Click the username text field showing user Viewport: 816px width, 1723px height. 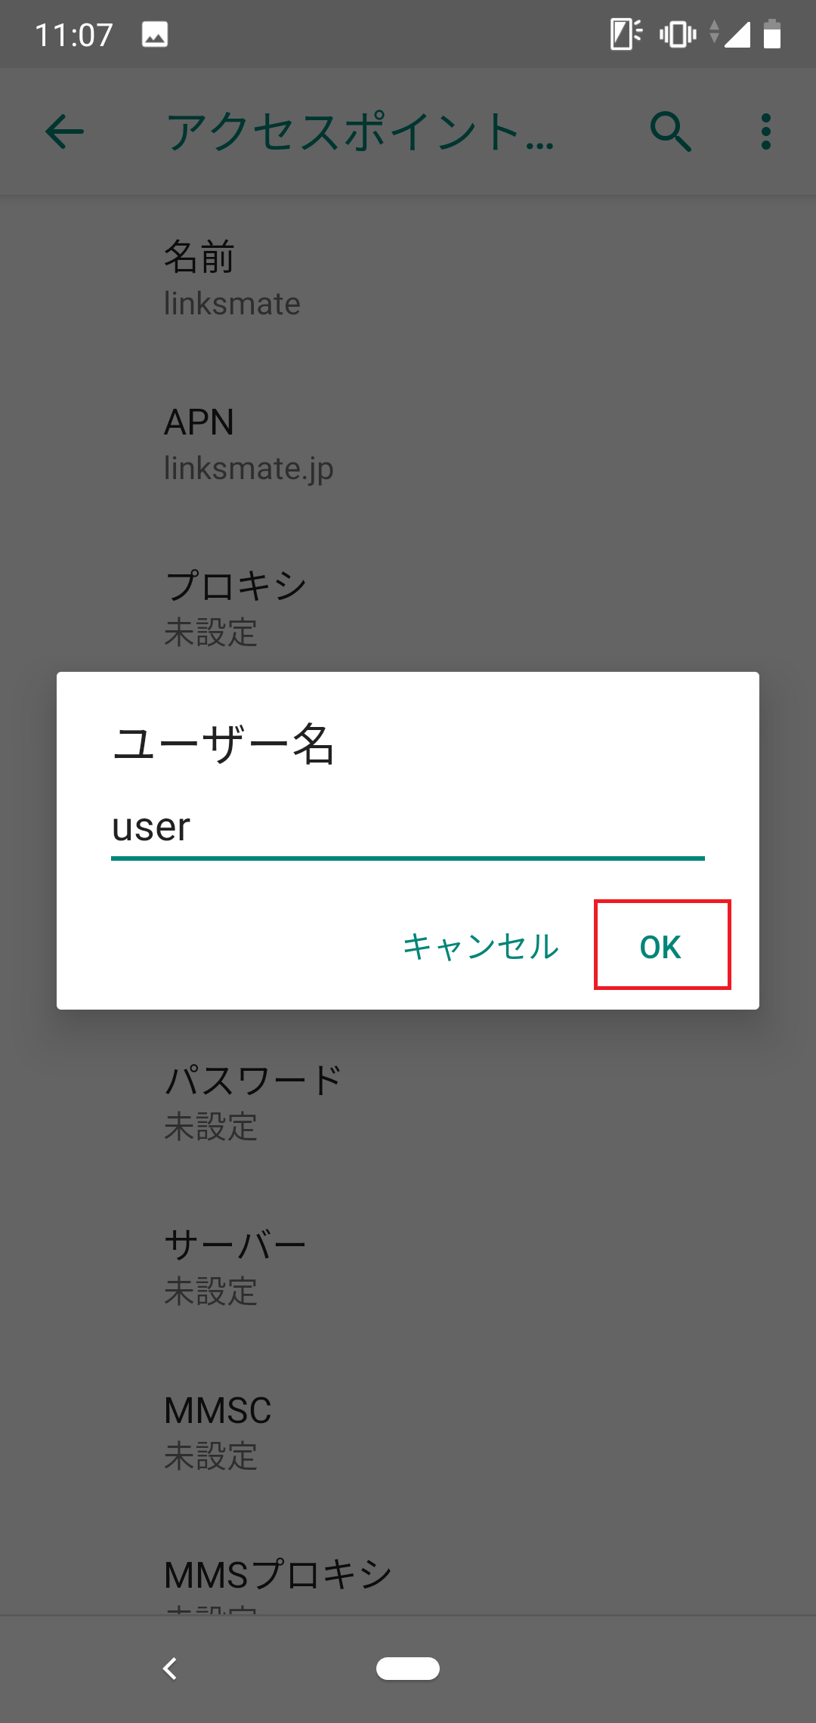(408, 831)
